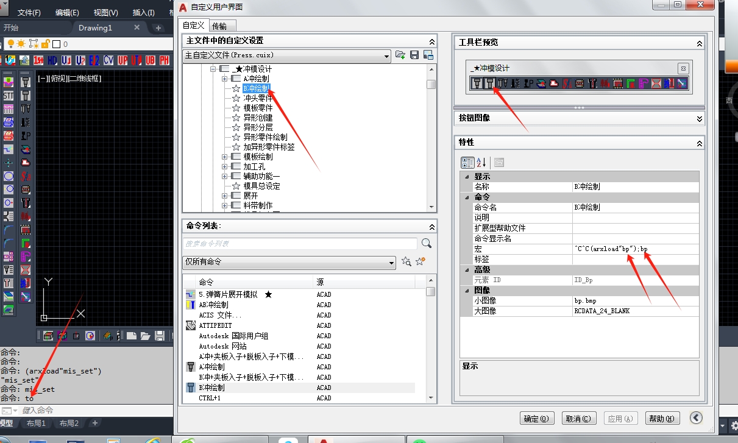
Task: Click the sun freeze-layer icon
Action: pos(21,44)
